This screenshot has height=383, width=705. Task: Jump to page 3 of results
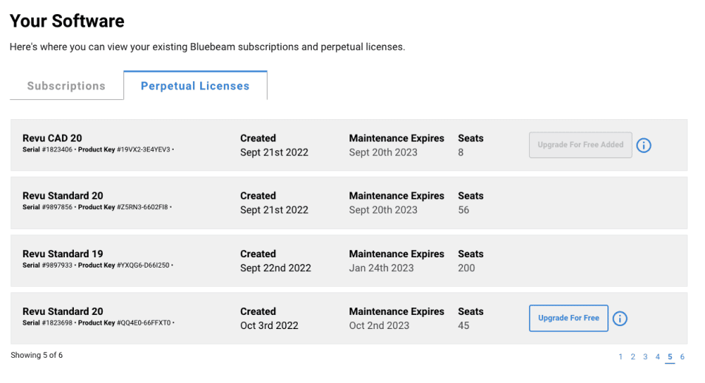coord(645,357)
